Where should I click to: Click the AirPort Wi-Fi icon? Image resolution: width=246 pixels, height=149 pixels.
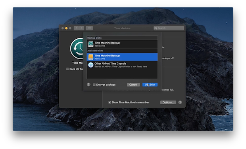pos(91,65)
